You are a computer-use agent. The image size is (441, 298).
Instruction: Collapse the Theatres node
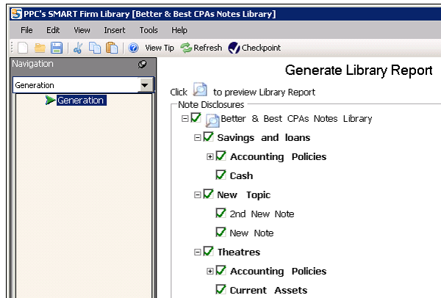(x=198, y=252)
